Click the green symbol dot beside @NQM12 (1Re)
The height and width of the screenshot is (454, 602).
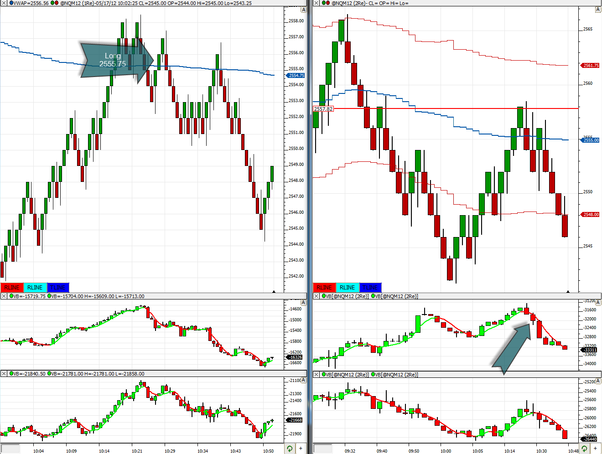tap(52, 3)
